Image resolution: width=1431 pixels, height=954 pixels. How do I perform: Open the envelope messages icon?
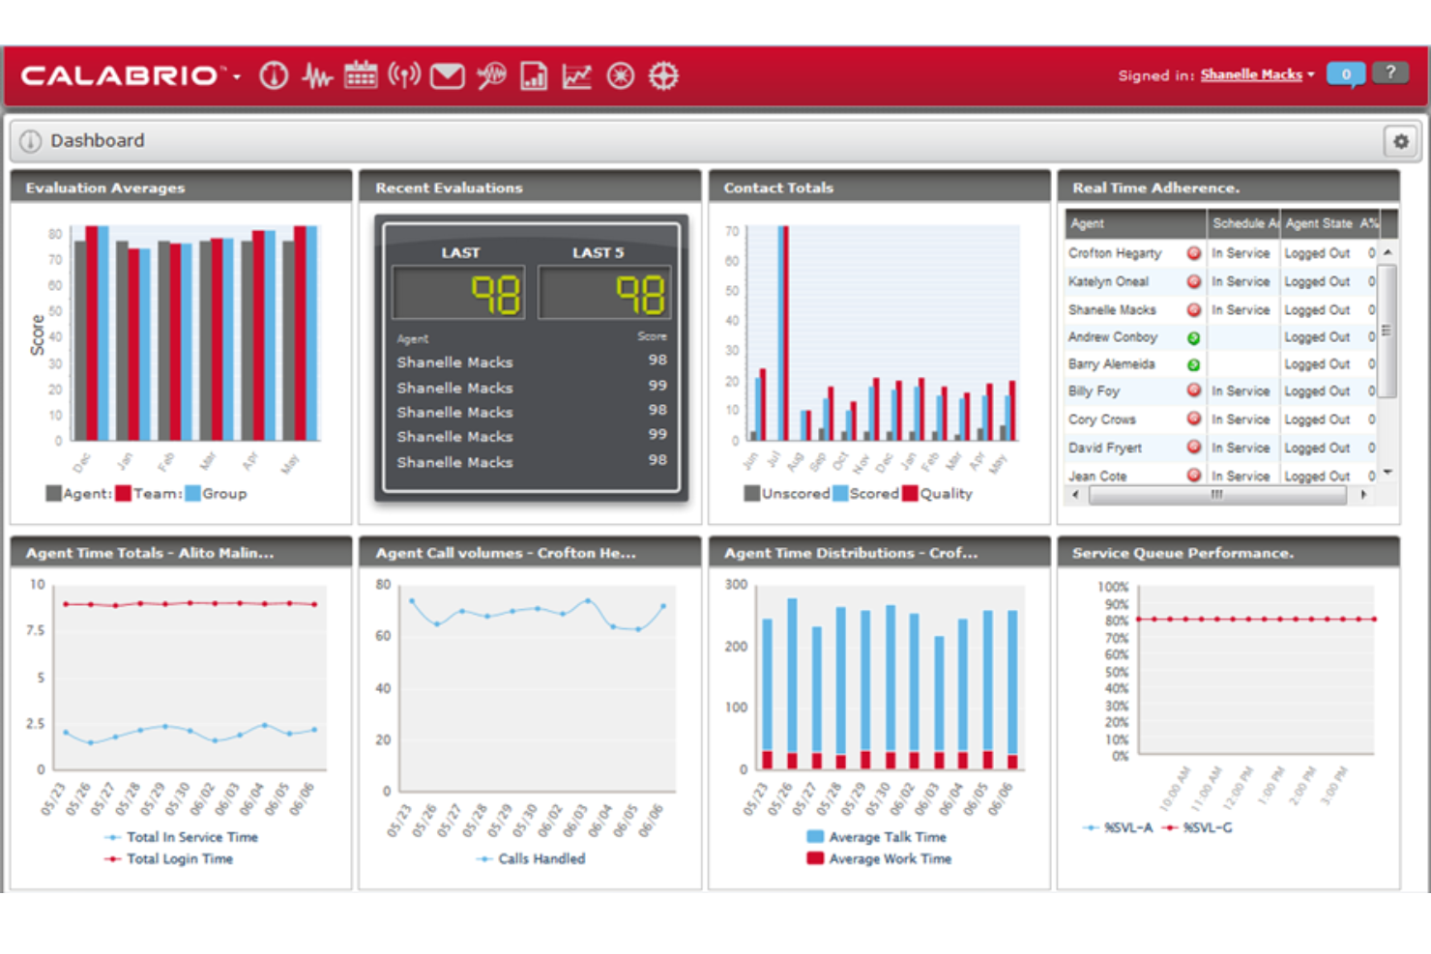tap(447, 75)
